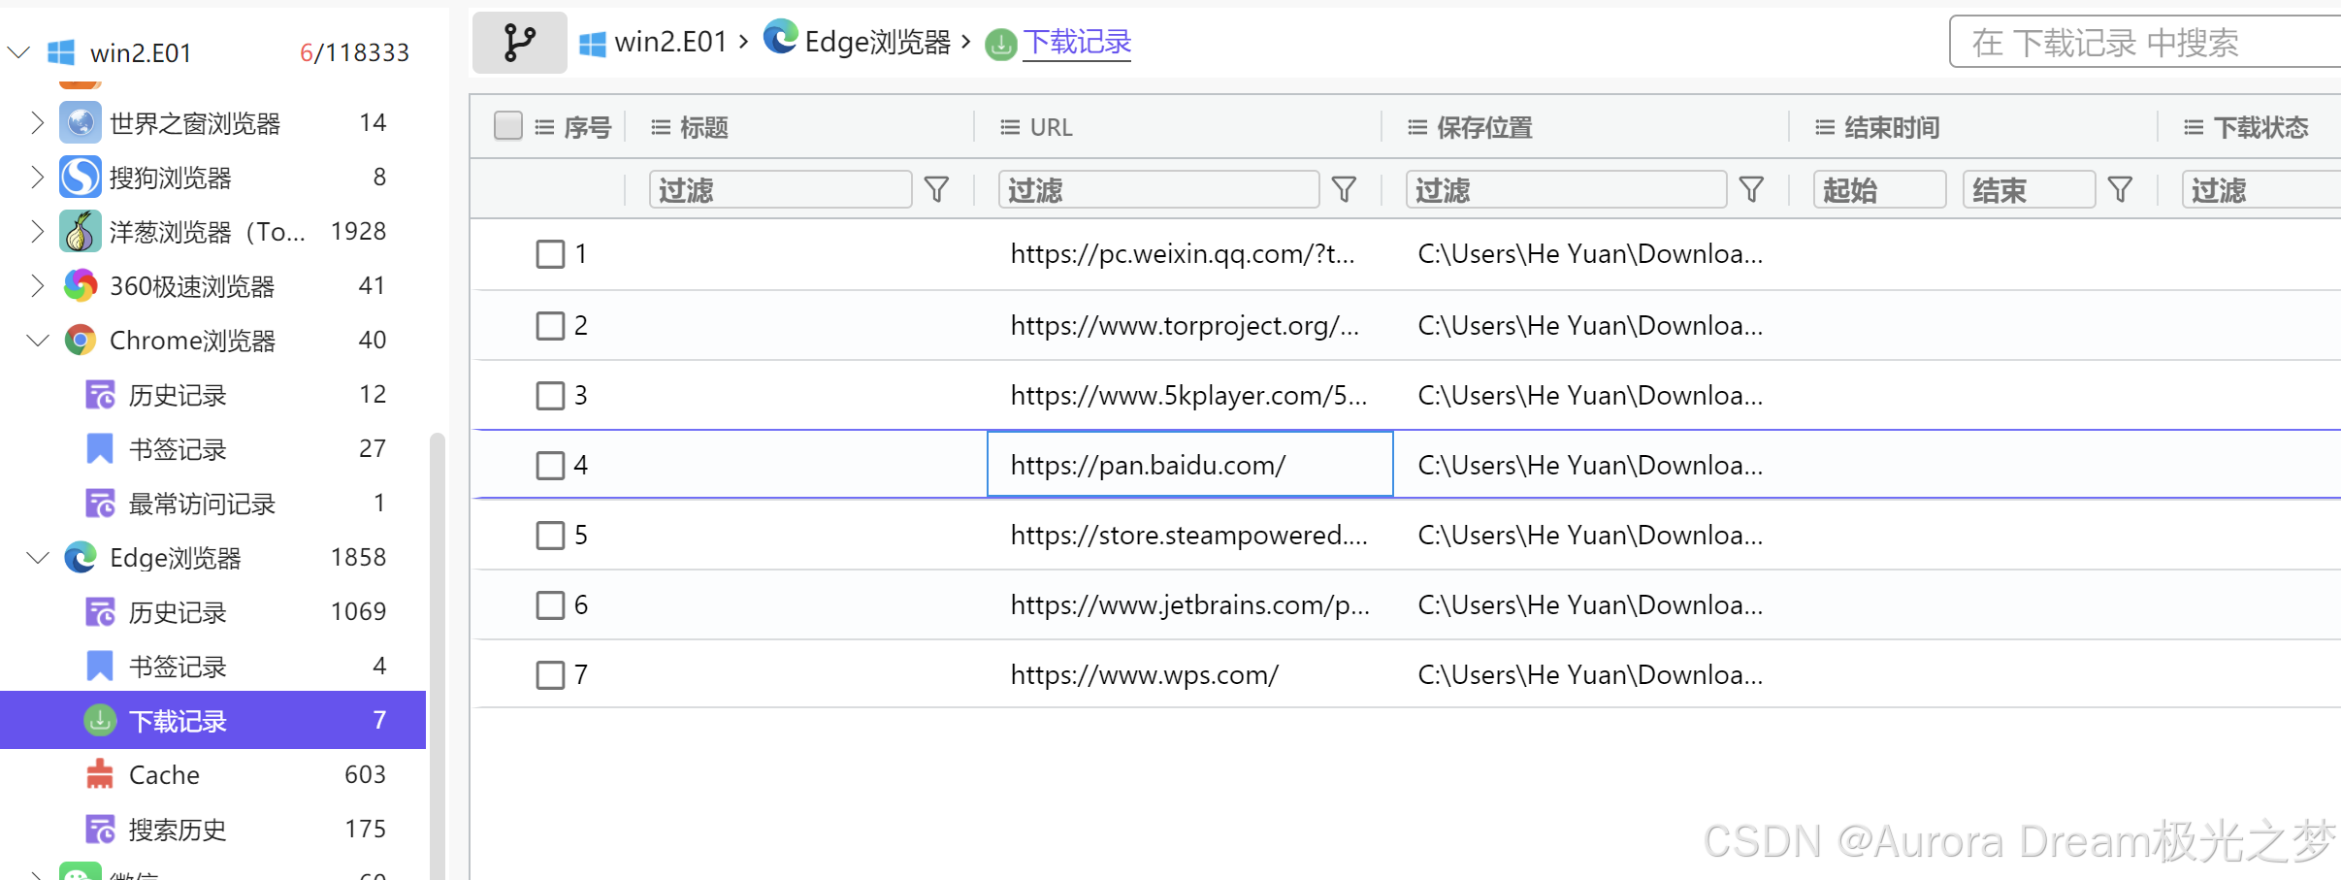Select the Cache tree item
2341x880 pixels.
[212, 774]
